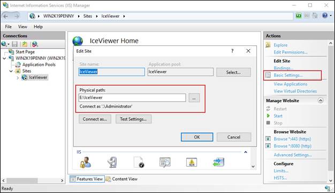Click the Save connections disk icon
The height and width of the screenshot is (193, 335).
click(x=15, y=44)
